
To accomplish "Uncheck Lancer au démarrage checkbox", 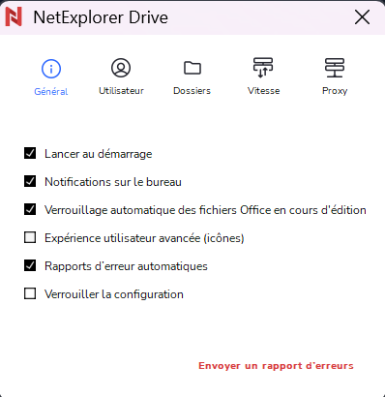I will click(30, 153).
